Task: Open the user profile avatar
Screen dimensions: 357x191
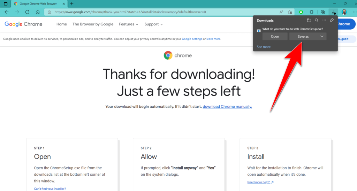Action: click(344, 12)
